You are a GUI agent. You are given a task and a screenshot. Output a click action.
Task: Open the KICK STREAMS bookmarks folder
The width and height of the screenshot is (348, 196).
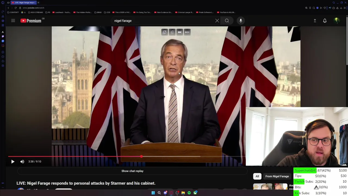[36, 12]
